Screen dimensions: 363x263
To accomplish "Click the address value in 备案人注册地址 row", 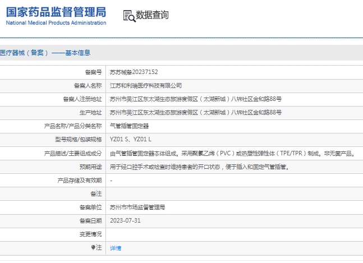I will (196, 99).
